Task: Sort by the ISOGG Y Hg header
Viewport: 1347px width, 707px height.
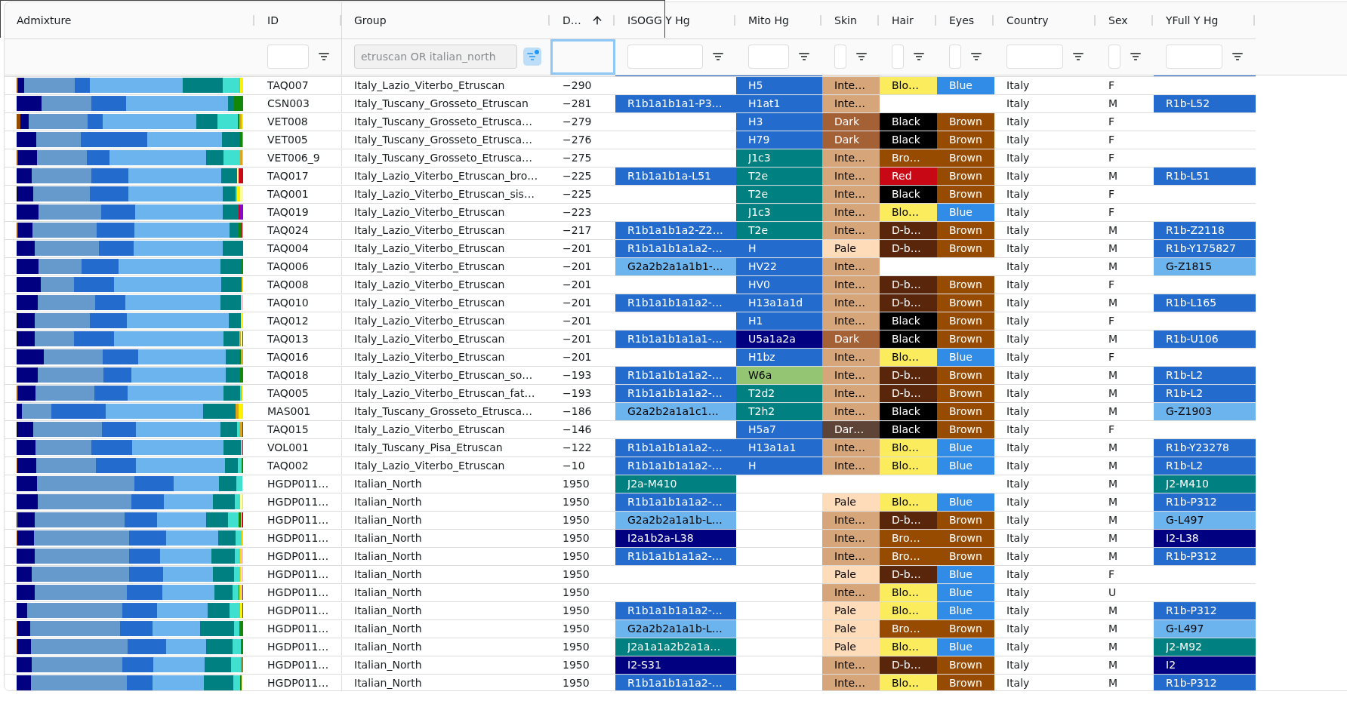Action: 658,20
